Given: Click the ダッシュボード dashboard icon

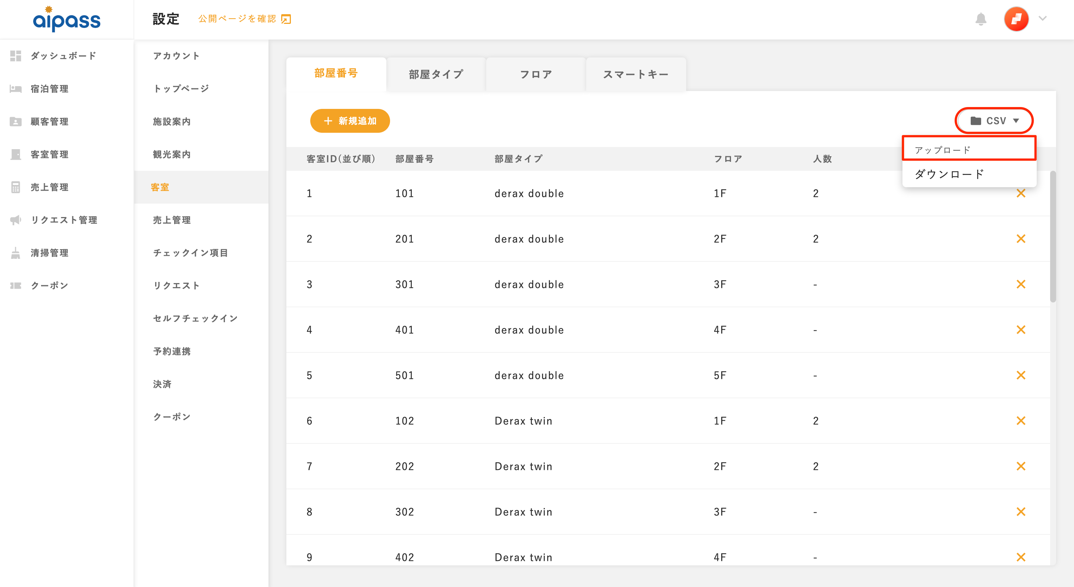Looking at the screenshot, I should point(15,56).
